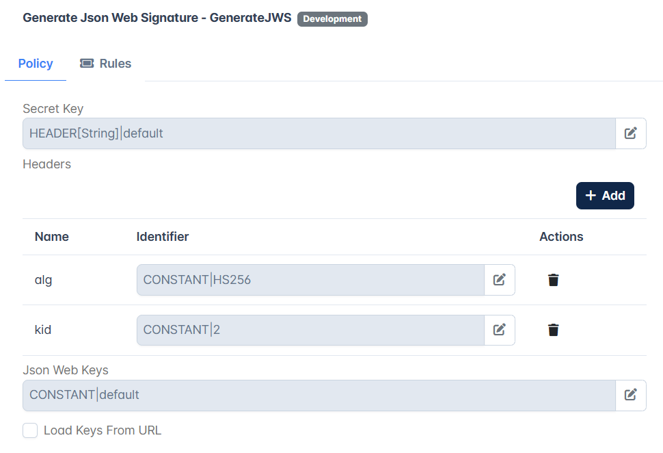The height and width of the screenshot is (453, 663).
Task: Delete the alg header row
Action: pyautogui.click(x=553, y=280)
